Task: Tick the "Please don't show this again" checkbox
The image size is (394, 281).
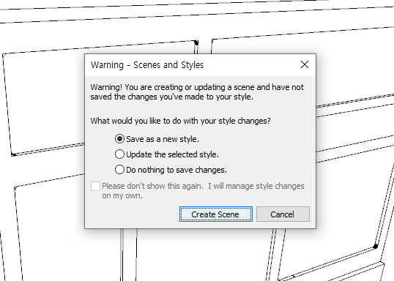Action: pos(95,187)
